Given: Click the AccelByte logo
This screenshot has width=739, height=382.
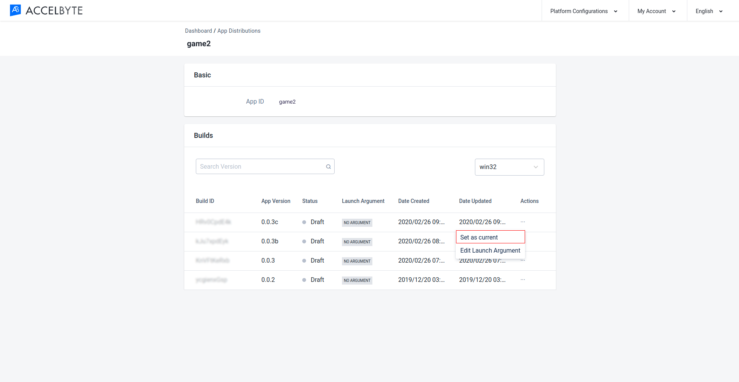Looking at the screenshot, I should tap(46, 10).
